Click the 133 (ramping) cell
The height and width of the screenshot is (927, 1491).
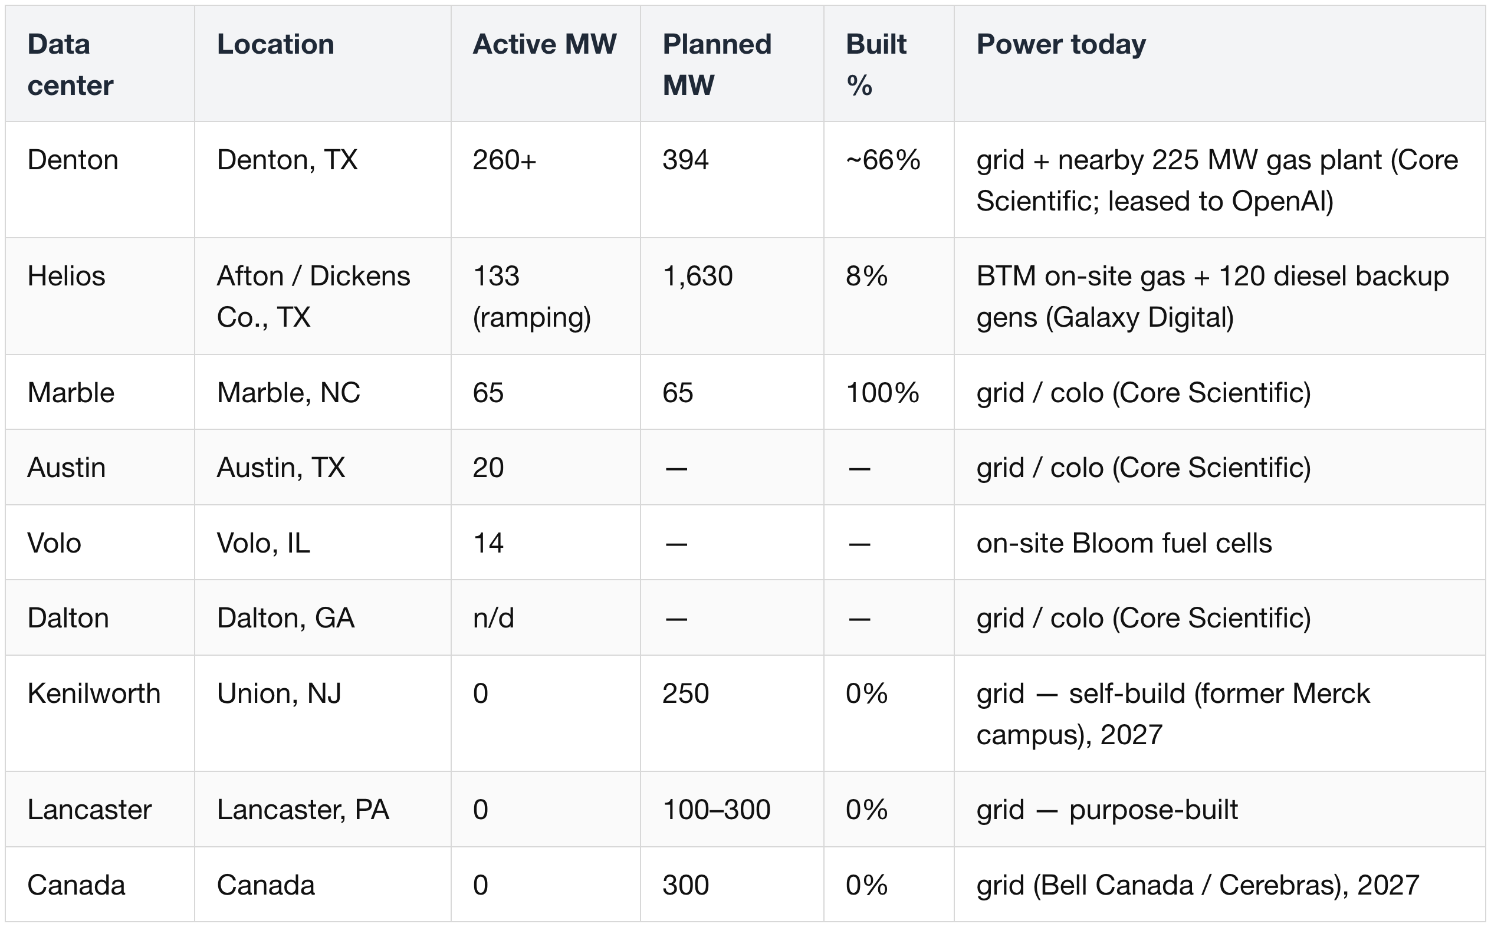tap(546, 296)
